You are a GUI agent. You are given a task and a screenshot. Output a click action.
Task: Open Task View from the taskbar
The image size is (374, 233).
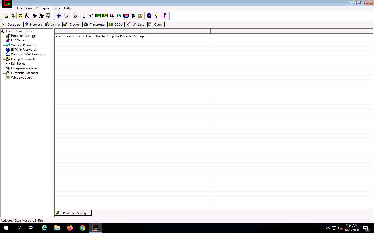pyautogui.click(x=31, y=228)
